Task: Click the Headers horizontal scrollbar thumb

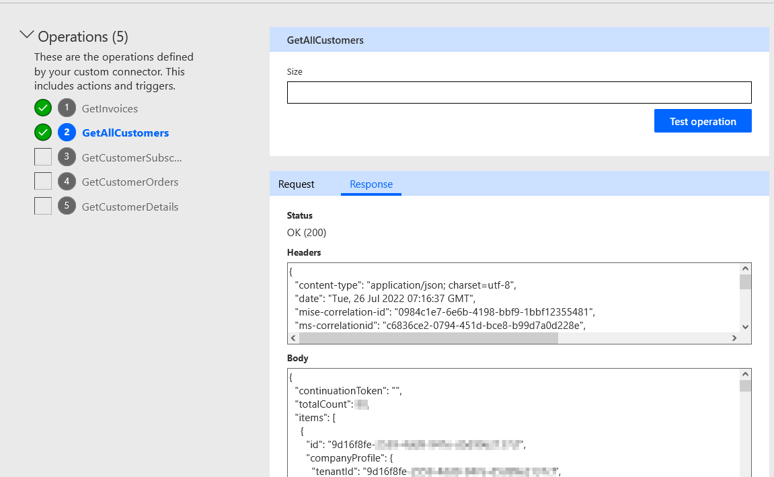Action: coord(428,338)
